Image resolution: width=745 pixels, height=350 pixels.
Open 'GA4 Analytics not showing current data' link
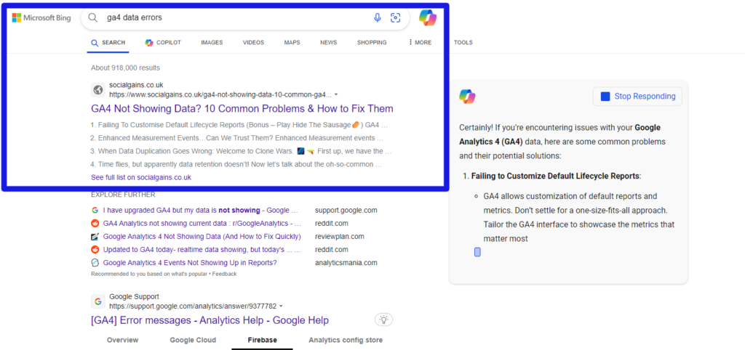pyautogui.click(x=202, y=224)
